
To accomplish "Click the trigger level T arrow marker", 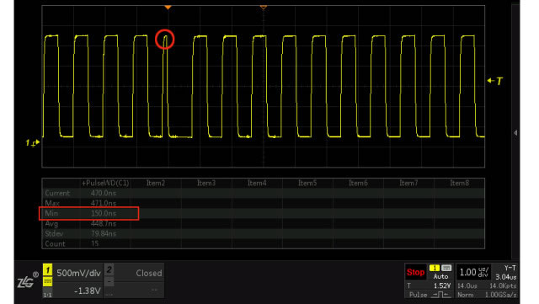I will [495, 81].
